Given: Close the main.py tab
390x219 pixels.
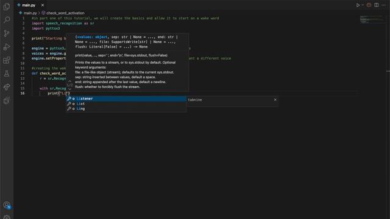Looking at the screenshot, I should coord(43,5).
